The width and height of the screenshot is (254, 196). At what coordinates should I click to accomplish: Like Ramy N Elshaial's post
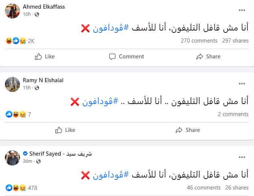(x=65, y=130)
